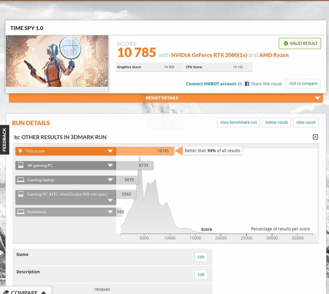
Task: Collapse the Other Results section square icon
Action: click(x=315, y=137)
